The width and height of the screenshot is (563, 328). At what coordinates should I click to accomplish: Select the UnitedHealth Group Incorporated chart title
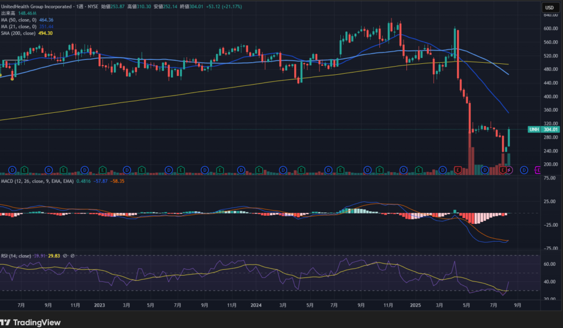(36, 7)
